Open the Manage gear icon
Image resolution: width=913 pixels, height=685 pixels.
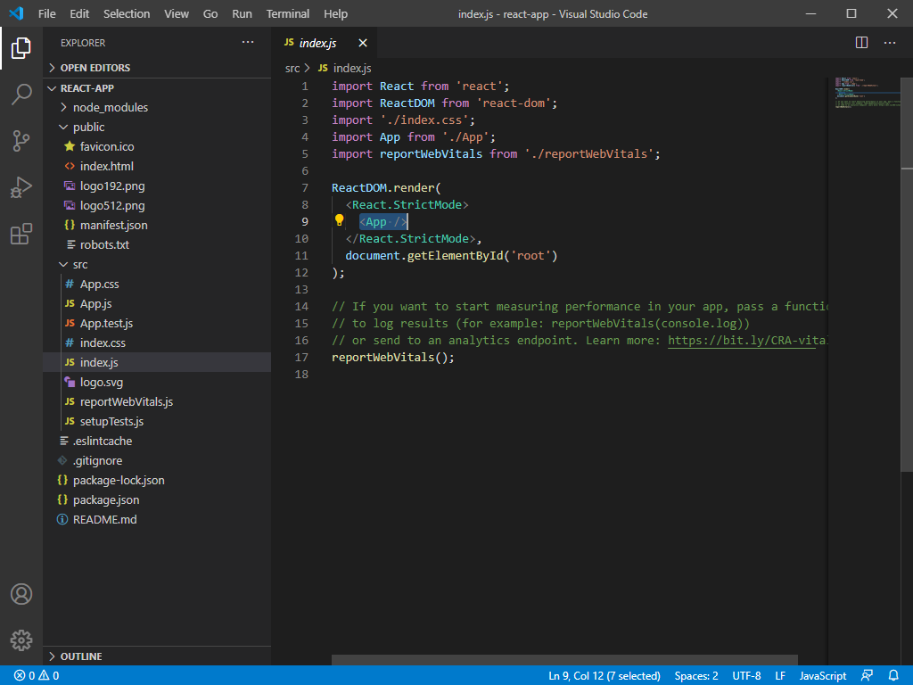click(x=21, y=640)
